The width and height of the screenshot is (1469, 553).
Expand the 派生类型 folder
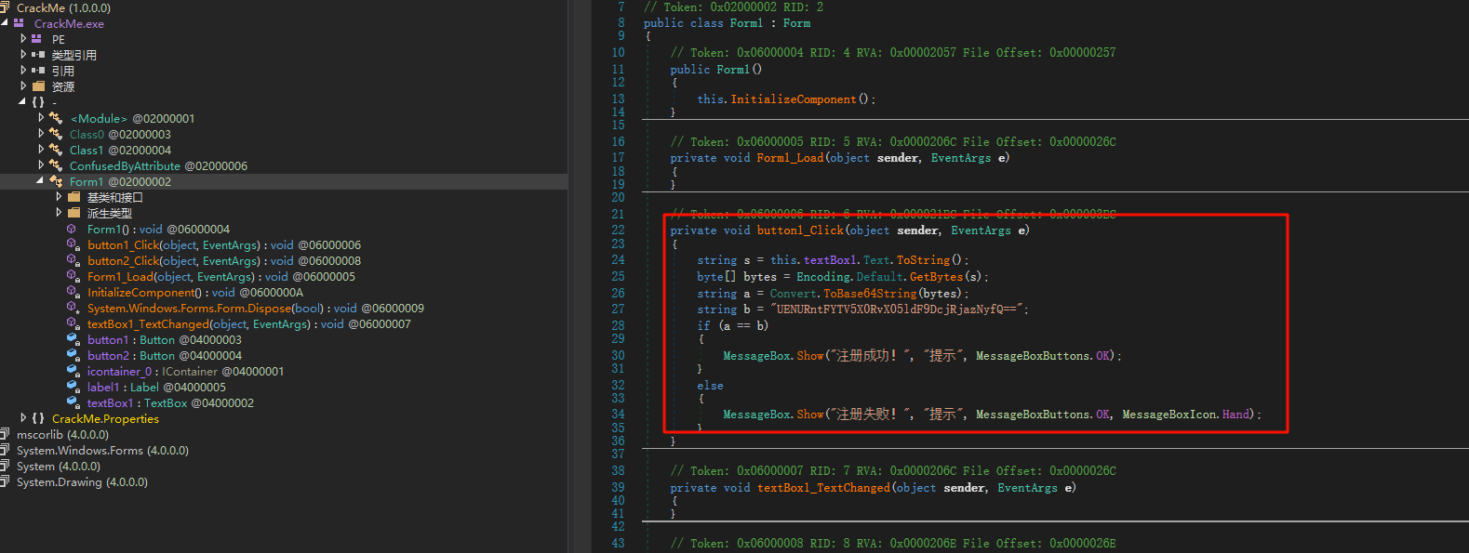(59, 213)
